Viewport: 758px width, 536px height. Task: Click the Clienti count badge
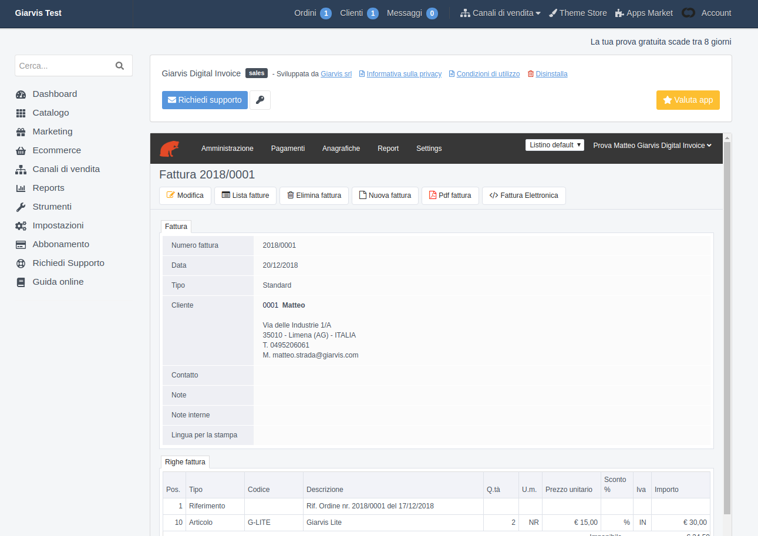click(x=373, y=14)
